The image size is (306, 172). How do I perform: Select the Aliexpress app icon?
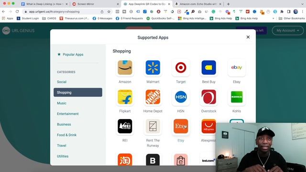point(208,126)
